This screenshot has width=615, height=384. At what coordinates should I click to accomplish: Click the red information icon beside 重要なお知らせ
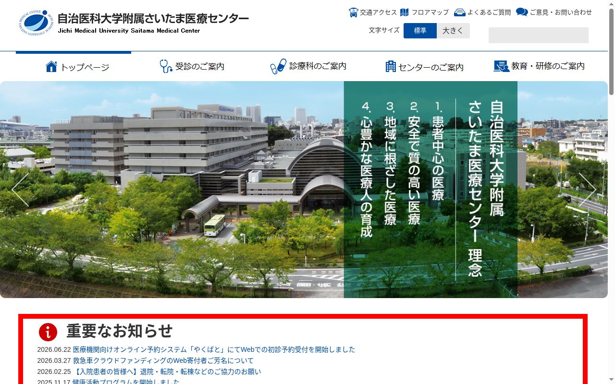pyautogui.click(x=48, y=332)
